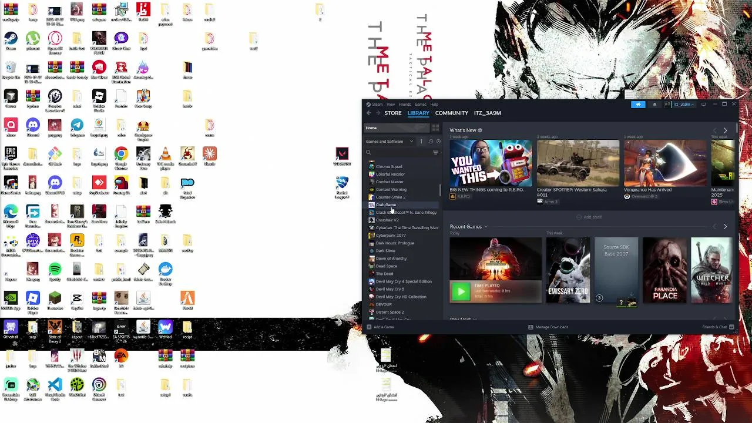This screenshot has height=423, width=752.
Task: Open the Steam menu
Action: tap(377, 105)
